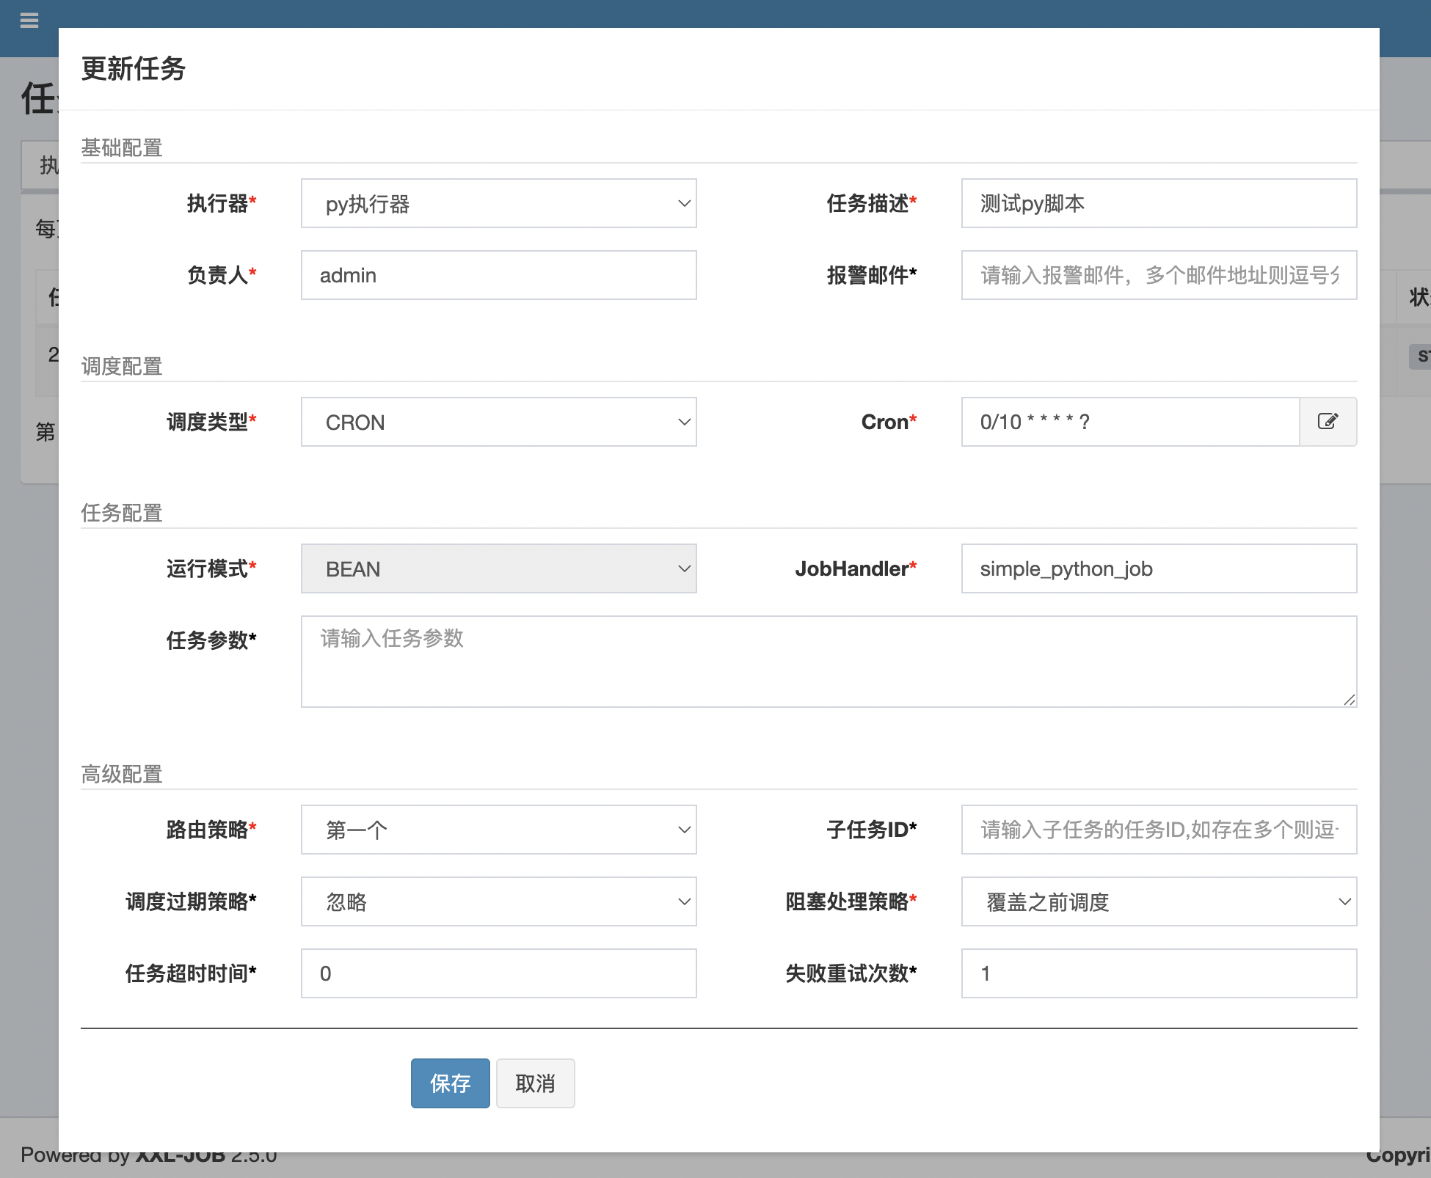The width and height of the screenshot is (1431, 1178).
Task: Expand the 阻塞处理策略 block strategy dropdown
Action: (1158, 901)
